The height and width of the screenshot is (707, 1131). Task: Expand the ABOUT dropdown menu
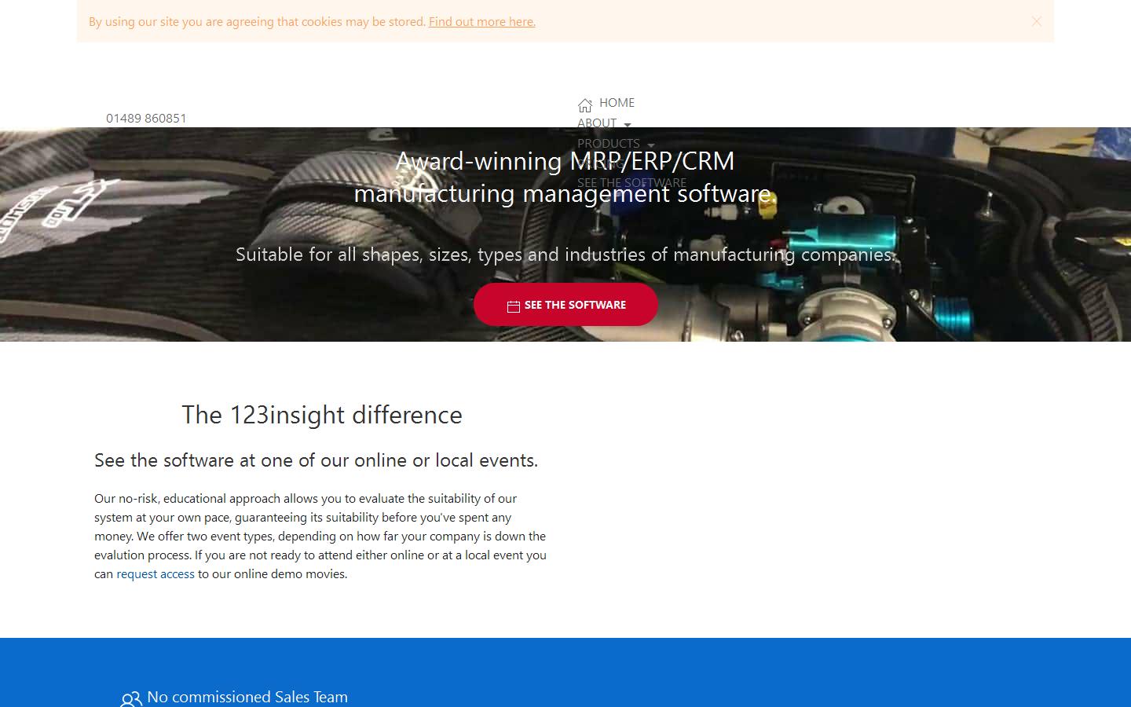point(596,123)
